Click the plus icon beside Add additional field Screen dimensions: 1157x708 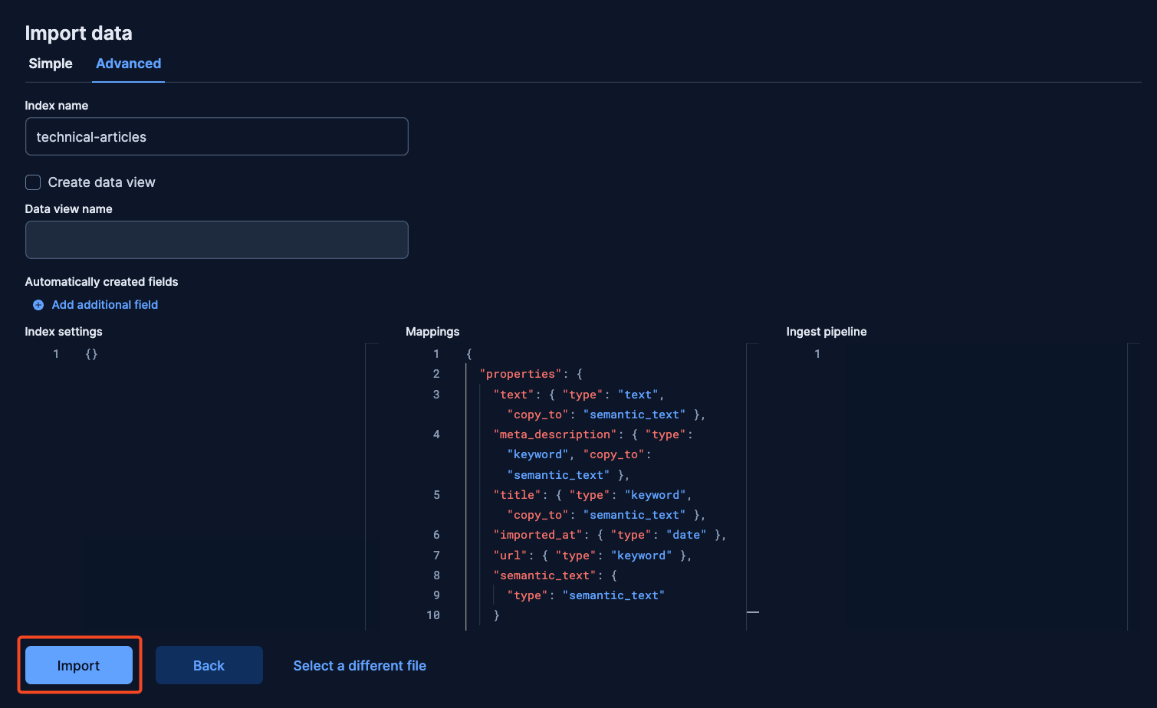[38, 305]
